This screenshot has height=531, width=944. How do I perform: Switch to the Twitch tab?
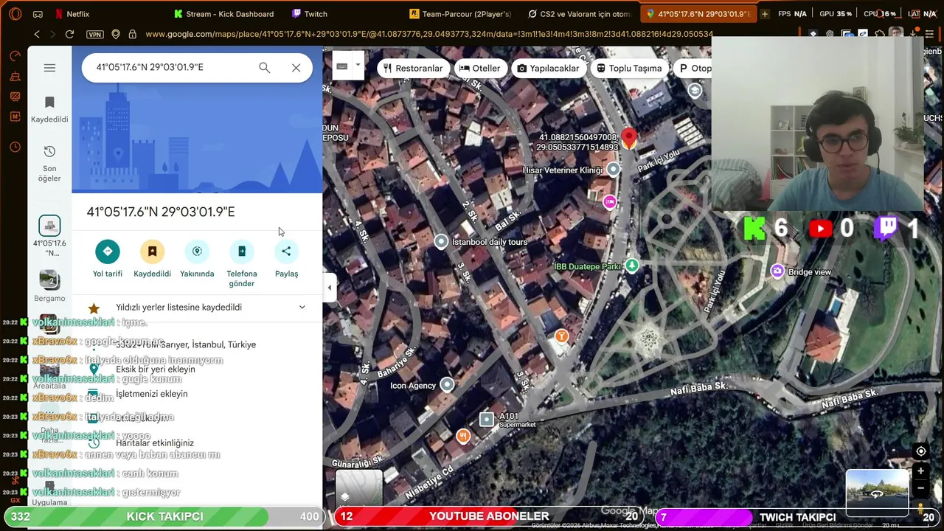[x=310, y=13]
